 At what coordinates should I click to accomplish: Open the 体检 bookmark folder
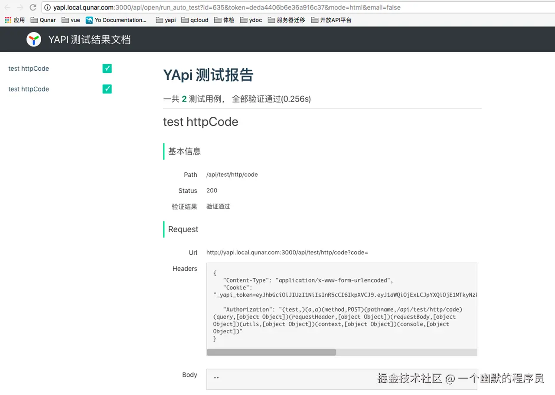coord(224,20)
